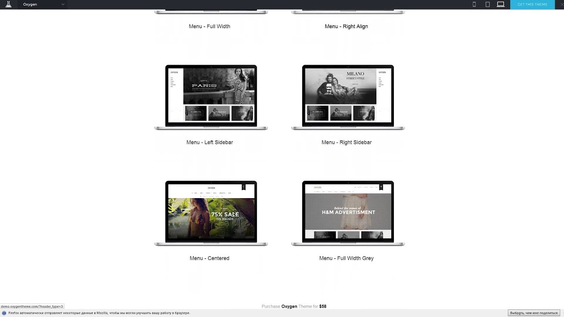Open the Menu - Full Width Grey thumbnail
Image resolution: width=564 pixels, height=317 pixels.
[348, 213]
